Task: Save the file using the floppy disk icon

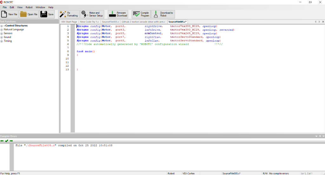Action: [x=43, y=14]
